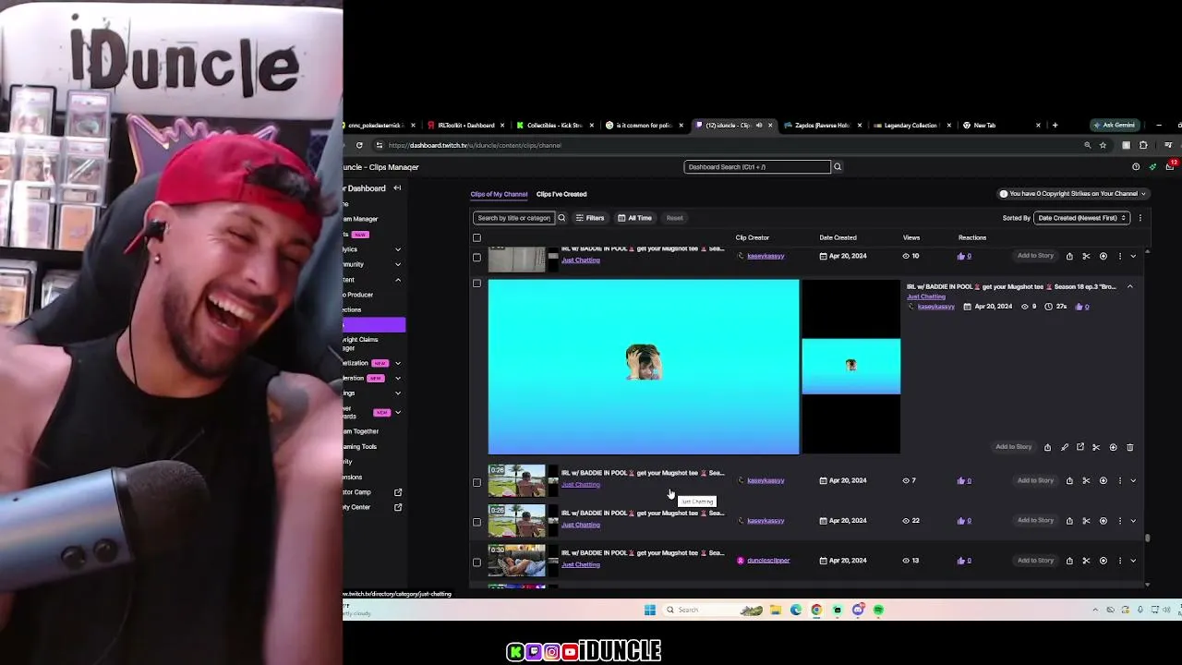This screenshot has width=1182, height=665.
Task: Click the share icon in the expanded clip
Action: (x=1047, y=447)
